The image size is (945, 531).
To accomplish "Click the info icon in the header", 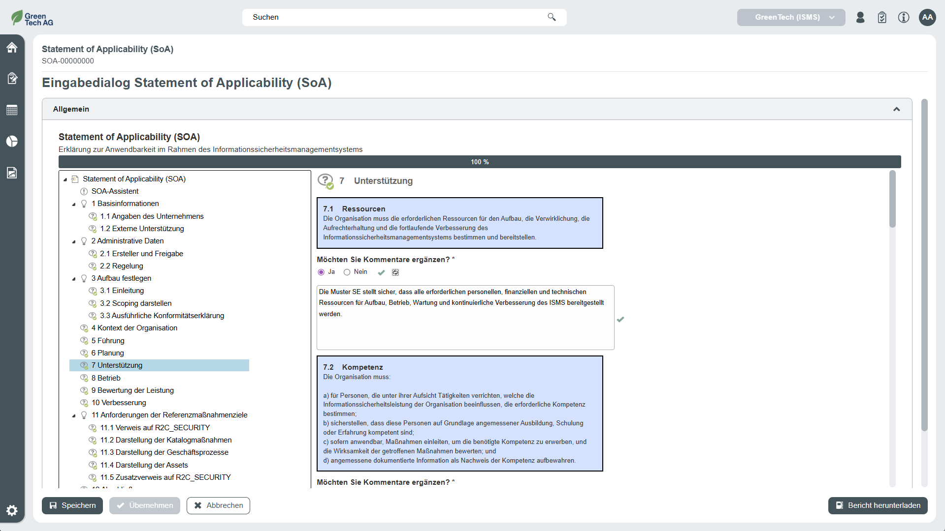I will [903, 17].
